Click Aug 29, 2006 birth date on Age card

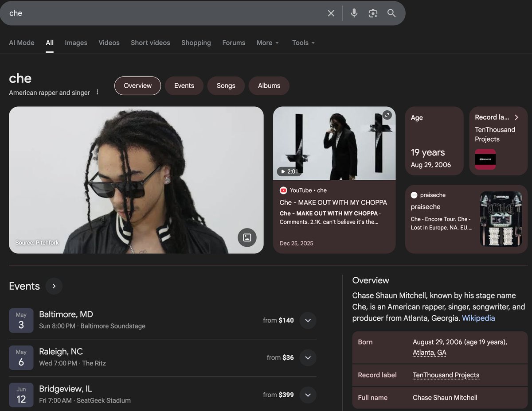[431, 165]
